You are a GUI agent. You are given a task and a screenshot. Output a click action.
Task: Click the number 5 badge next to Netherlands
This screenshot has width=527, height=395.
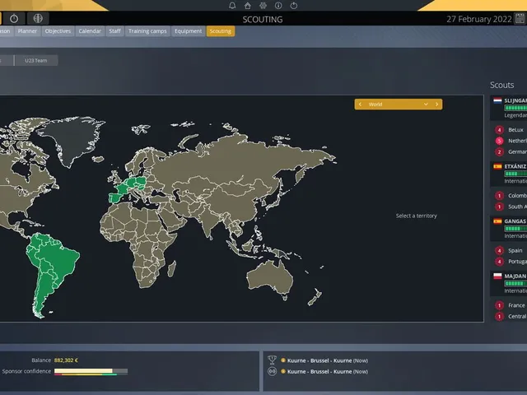500,141
